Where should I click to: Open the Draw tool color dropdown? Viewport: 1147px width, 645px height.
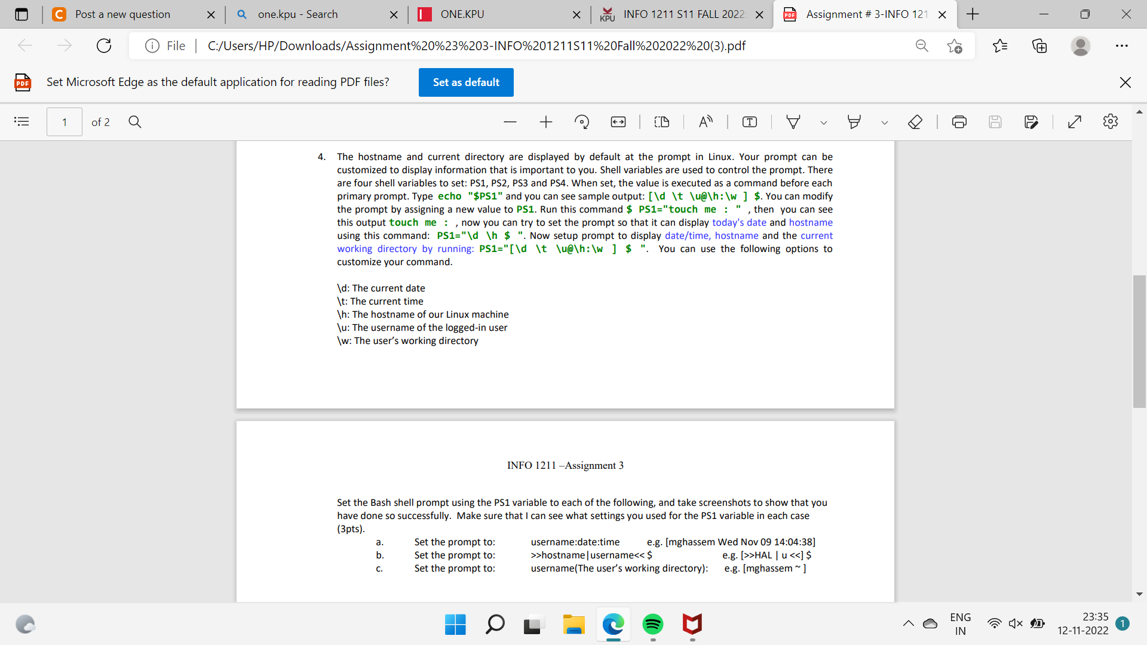(824, 123)
